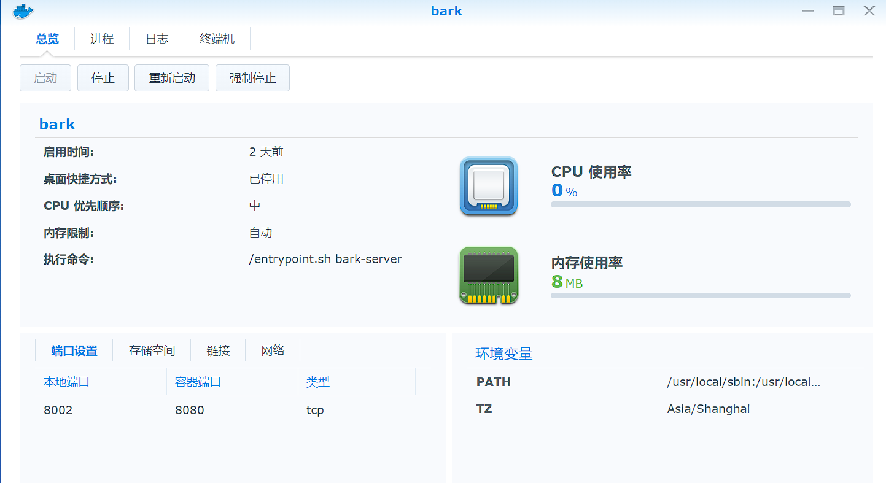Select the 总览 tab
The height and width of the screenshot is (483, 886).
(x=47, y=39)
